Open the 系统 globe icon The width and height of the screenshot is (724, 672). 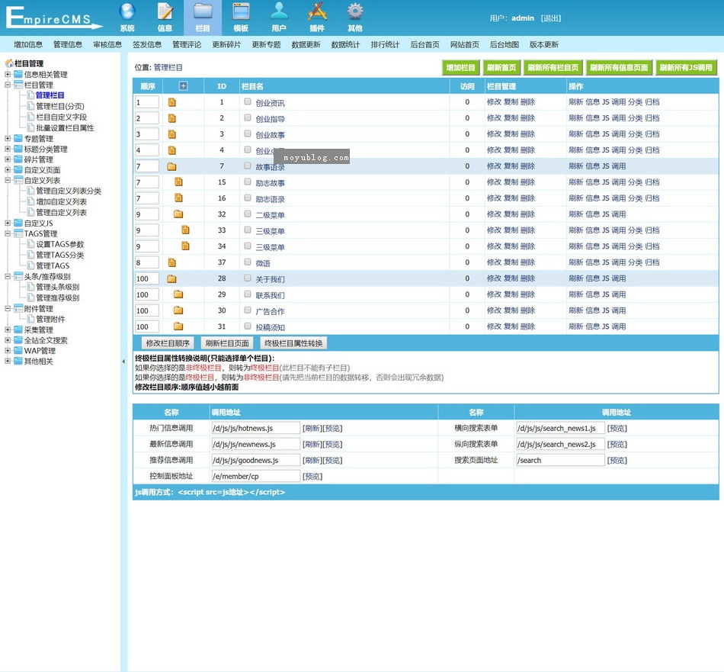click(x=127, y=11)
